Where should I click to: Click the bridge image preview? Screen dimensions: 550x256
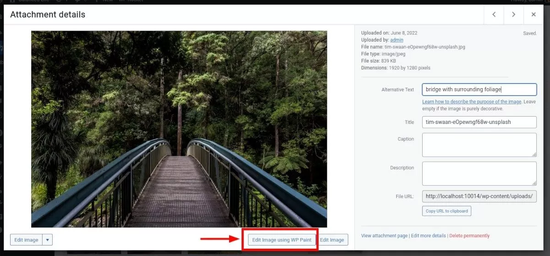[179, 129]
